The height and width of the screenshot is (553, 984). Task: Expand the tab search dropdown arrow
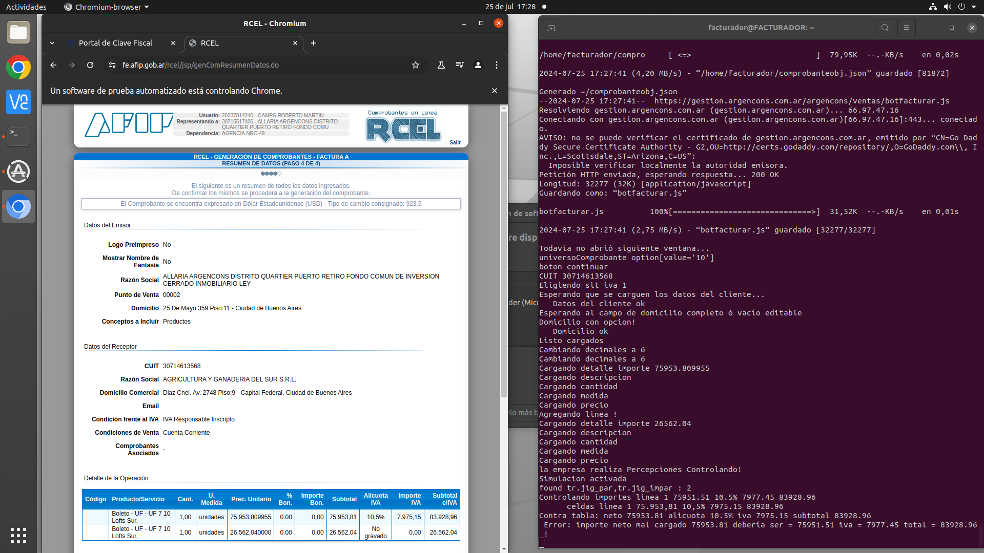52,43
